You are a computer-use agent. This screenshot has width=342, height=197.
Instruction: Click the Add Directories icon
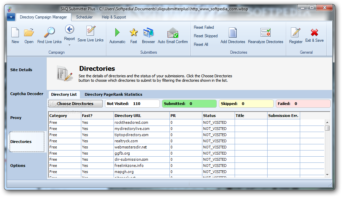pos(233,32)
